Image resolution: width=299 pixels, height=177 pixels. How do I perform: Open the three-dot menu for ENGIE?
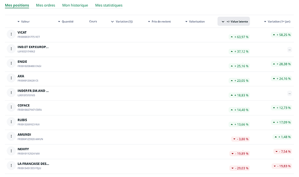pos(11,63)
